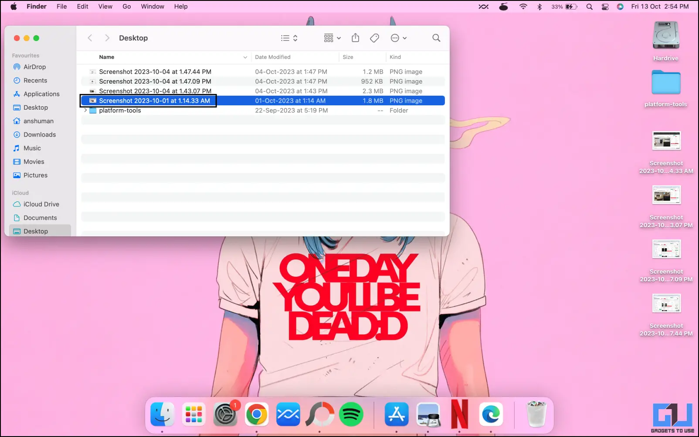The image size is (699, 437).
Task: Sort by the Name column header
Action: coord(107,57)
